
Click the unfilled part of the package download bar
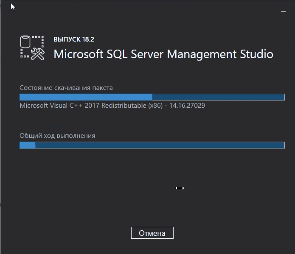tap(218, 97)
